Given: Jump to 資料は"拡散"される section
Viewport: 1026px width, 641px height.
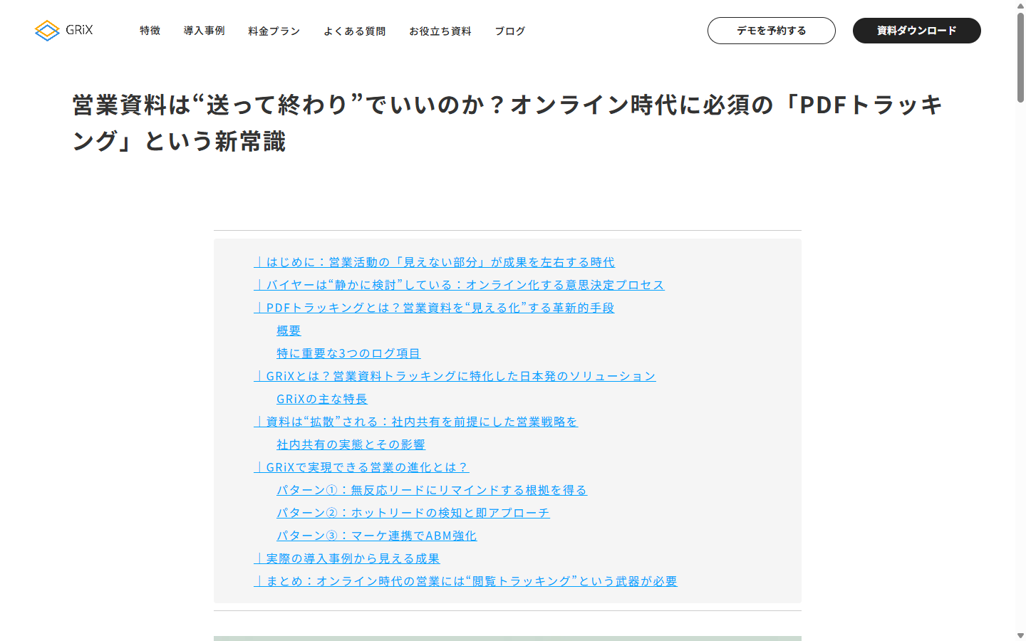Looking at the screenshot, I should [x=415, y=422].
